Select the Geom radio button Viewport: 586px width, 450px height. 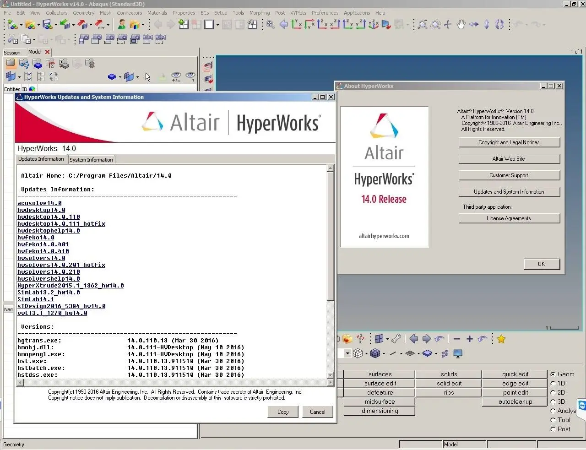553,374
